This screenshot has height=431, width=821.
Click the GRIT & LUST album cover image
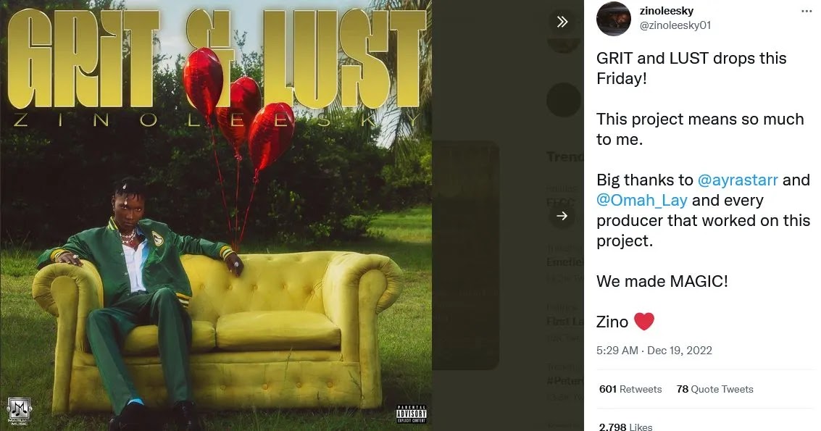(216, 215)
